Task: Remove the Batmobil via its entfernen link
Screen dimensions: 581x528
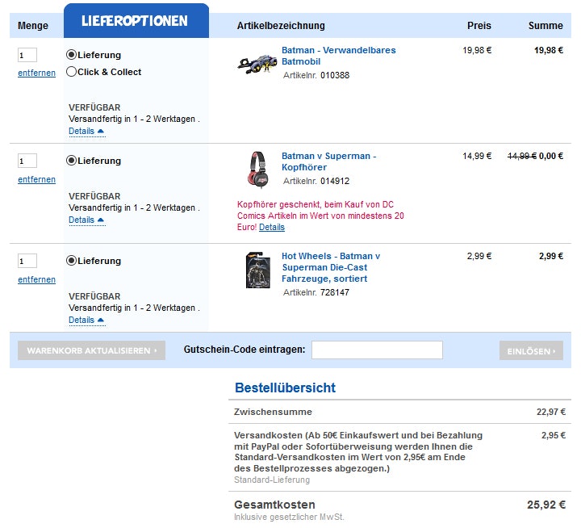Action: pos(37,73)
